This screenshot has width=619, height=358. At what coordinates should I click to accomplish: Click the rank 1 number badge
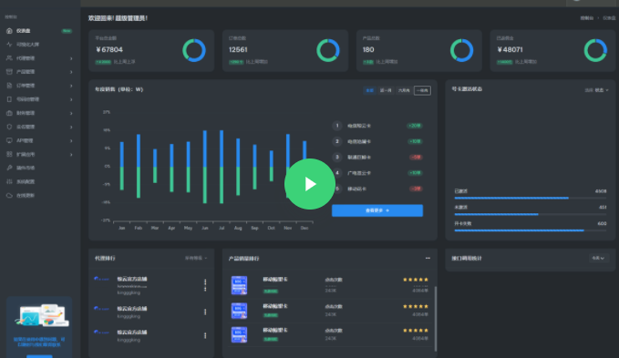(x=336, y=126)
